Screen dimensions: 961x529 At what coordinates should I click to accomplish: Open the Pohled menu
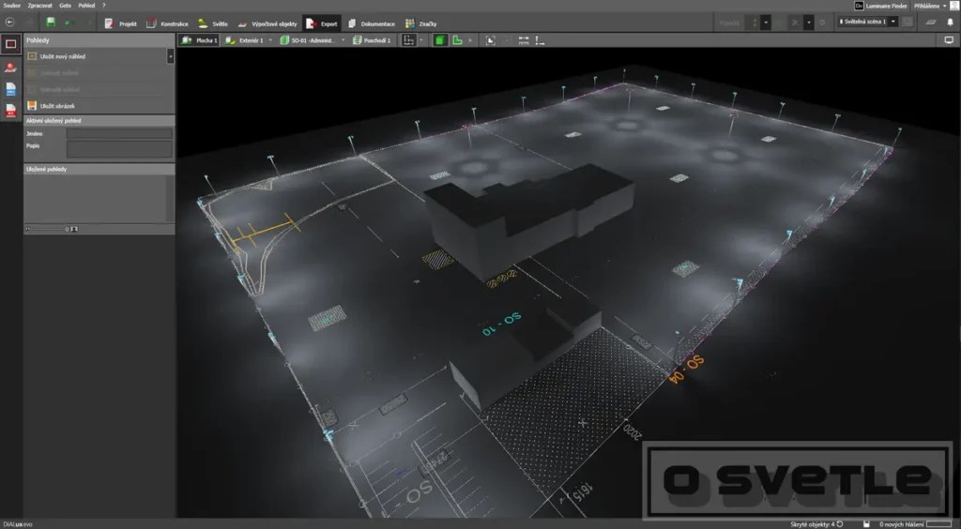coord(86,6)
